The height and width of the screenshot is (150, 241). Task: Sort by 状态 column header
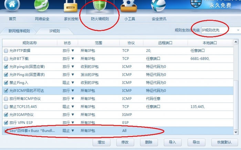(x=67, y=43)
